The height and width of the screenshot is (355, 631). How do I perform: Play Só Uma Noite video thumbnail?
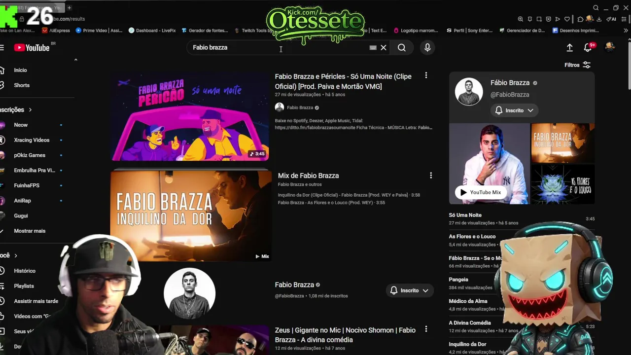click(x=190, y=117)
